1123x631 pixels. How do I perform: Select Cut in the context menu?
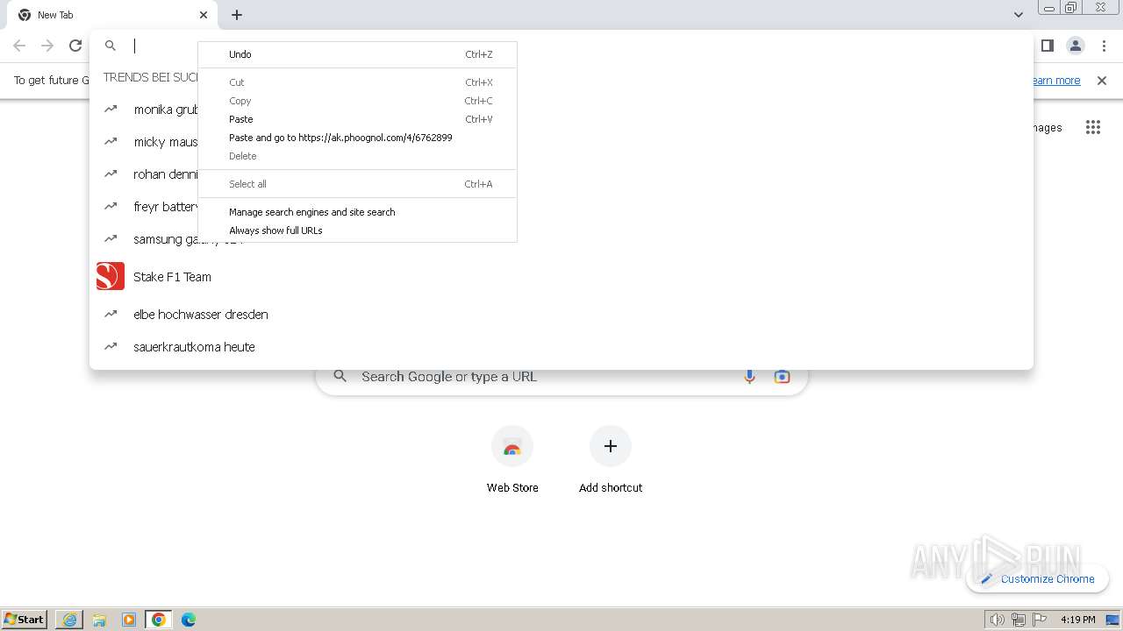coord(357,82)
